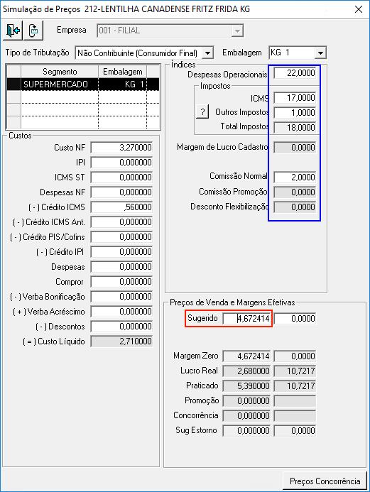Click the refresh document icon button
The height and width of the screenshot is (492, 370).
33,31
